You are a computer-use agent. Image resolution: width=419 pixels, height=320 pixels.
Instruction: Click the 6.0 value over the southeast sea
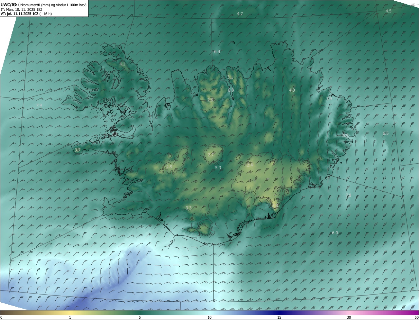pyautogui.click(x=335, y=233)
